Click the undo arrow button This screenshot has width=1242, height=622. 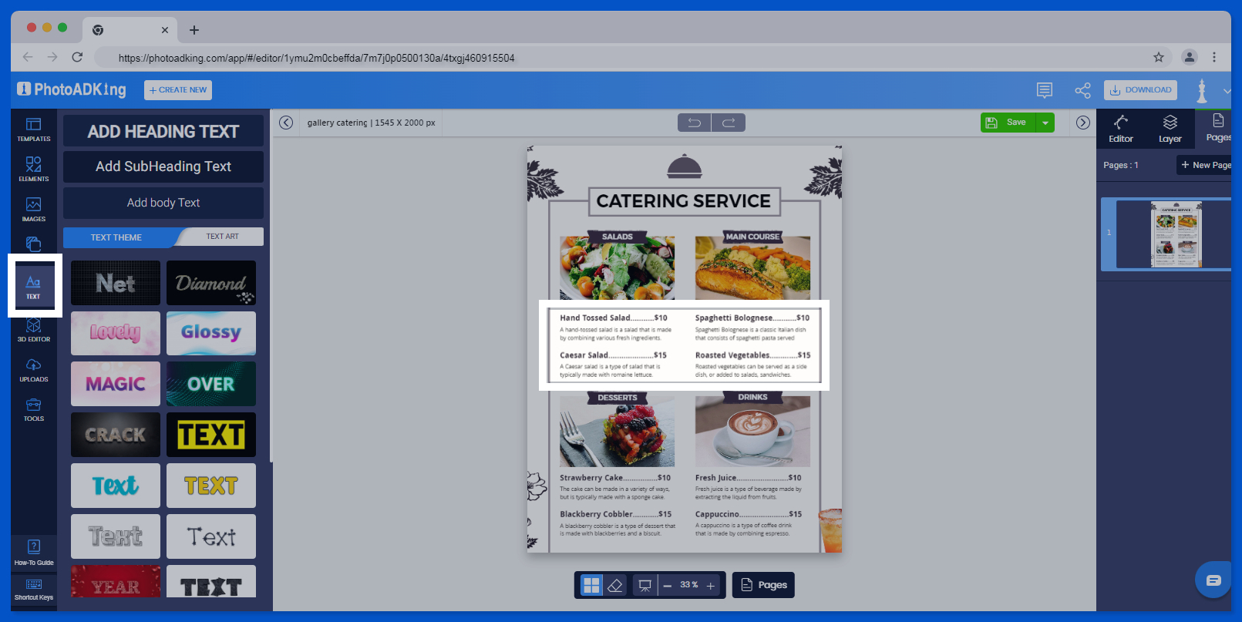(x=694, y=123)
